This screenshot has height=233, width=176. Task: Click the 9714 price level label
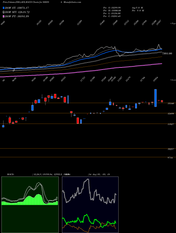(170, 158)
